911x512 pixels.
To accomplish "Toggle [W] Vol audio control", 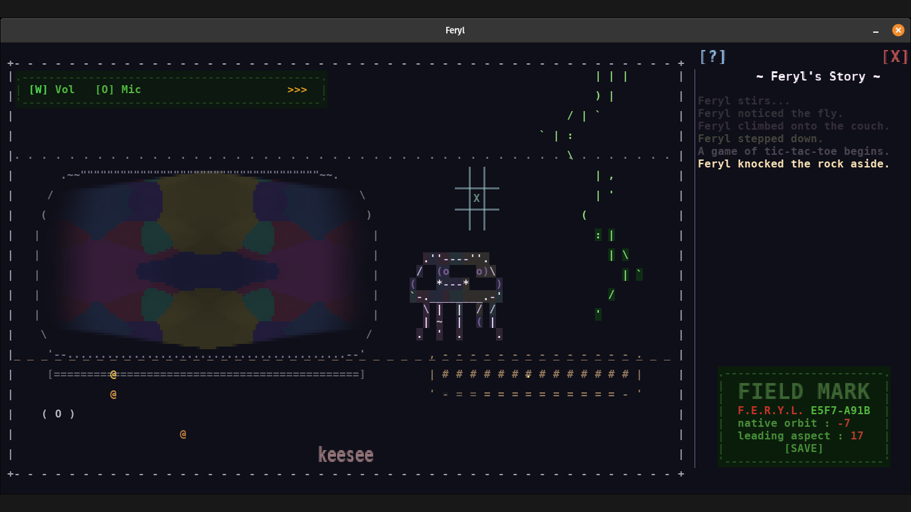I will coord(52,89).
